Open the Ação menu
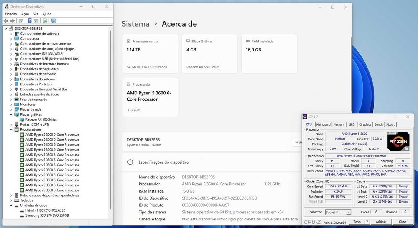This screenshot has height=228, width=418. tap(25, 14)
